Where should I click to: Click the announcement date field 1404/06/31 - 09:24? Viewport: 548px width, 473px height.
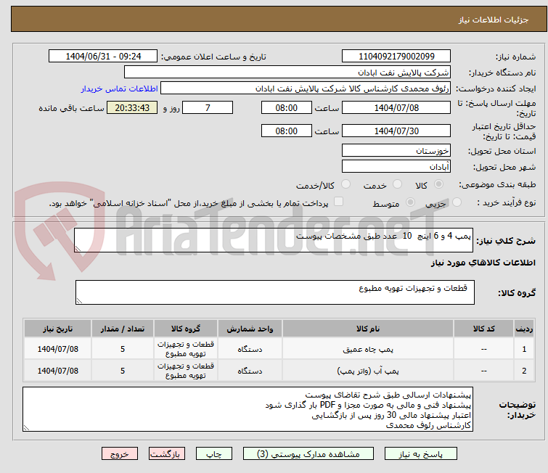103,57
